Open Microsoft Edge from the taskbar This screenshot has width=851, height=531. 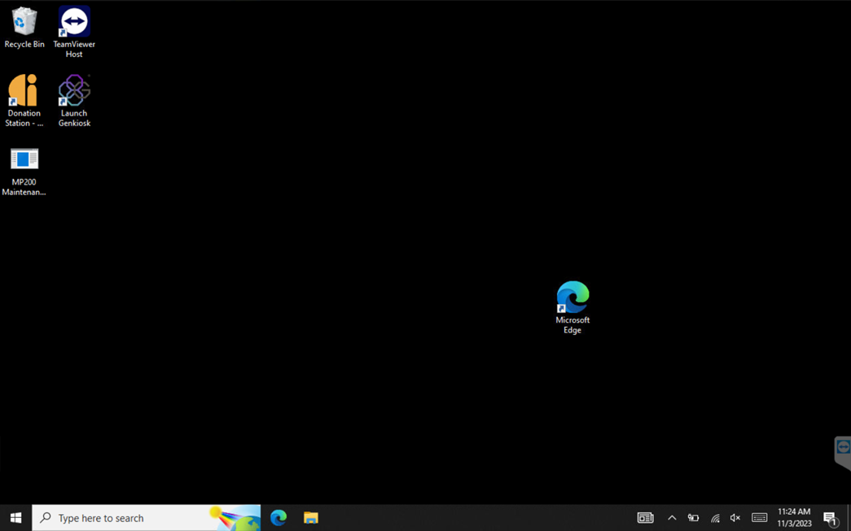[x=279, y=518]
